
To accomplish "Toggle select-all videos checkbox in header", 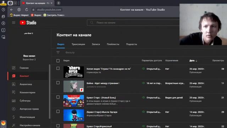I will coord(58,61).
